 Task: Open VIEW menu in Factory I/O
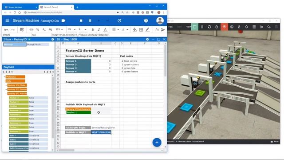[189, 27]
